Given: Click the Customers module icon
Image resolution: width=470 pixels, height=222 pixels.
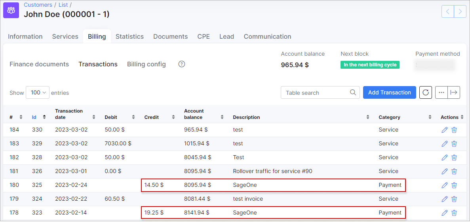Looking at the screenshot, I should tap(11, 10).
